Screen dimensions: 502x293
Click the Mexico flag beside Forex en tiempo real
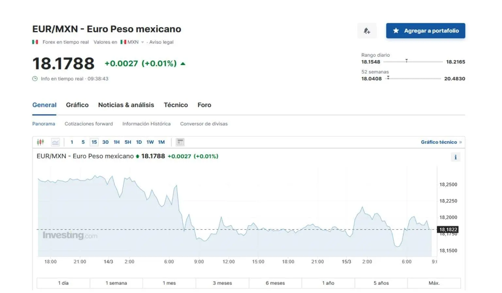[x=35, y=42]
